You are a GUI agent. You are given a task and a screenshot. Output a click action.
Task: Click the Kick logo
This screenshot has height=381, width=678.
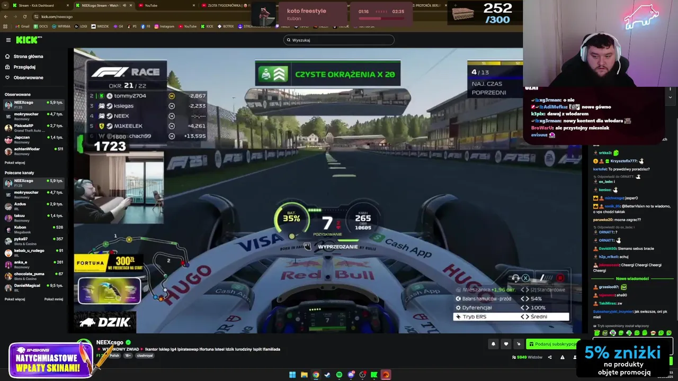tap(29, 40)
